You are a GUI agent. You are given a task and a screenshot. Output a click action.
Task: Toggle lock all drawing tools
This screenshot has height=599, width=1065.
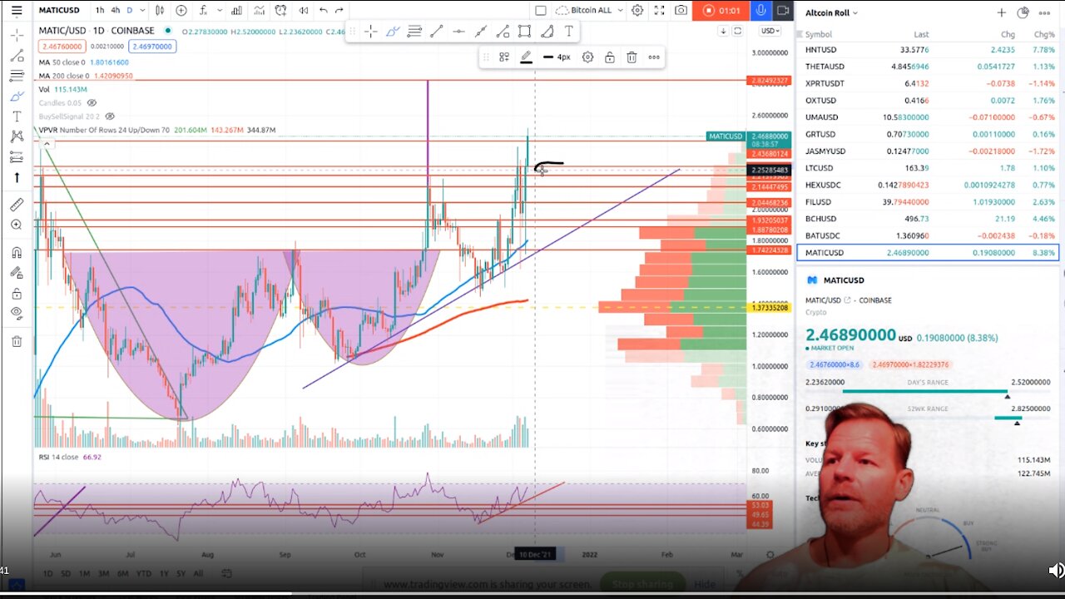17,293
